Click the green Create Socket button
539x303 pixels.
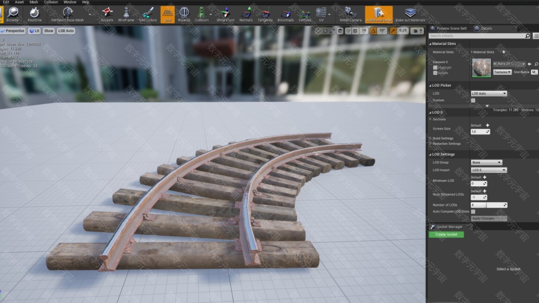pos(446,234)
